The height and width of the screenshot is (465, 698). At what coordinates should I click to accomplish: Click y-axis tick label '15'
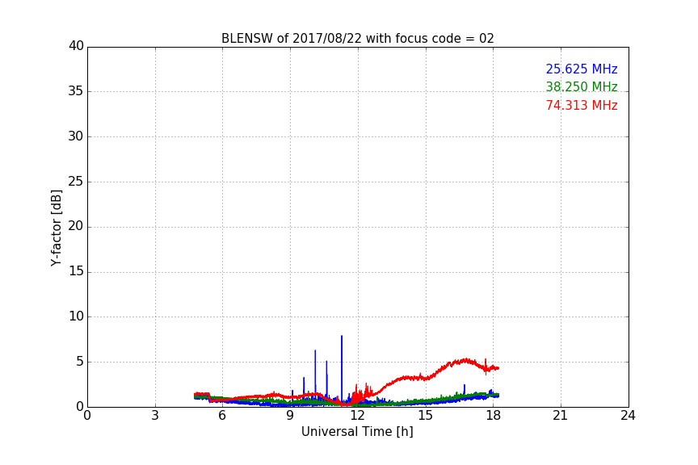click(x=76, y=271)
